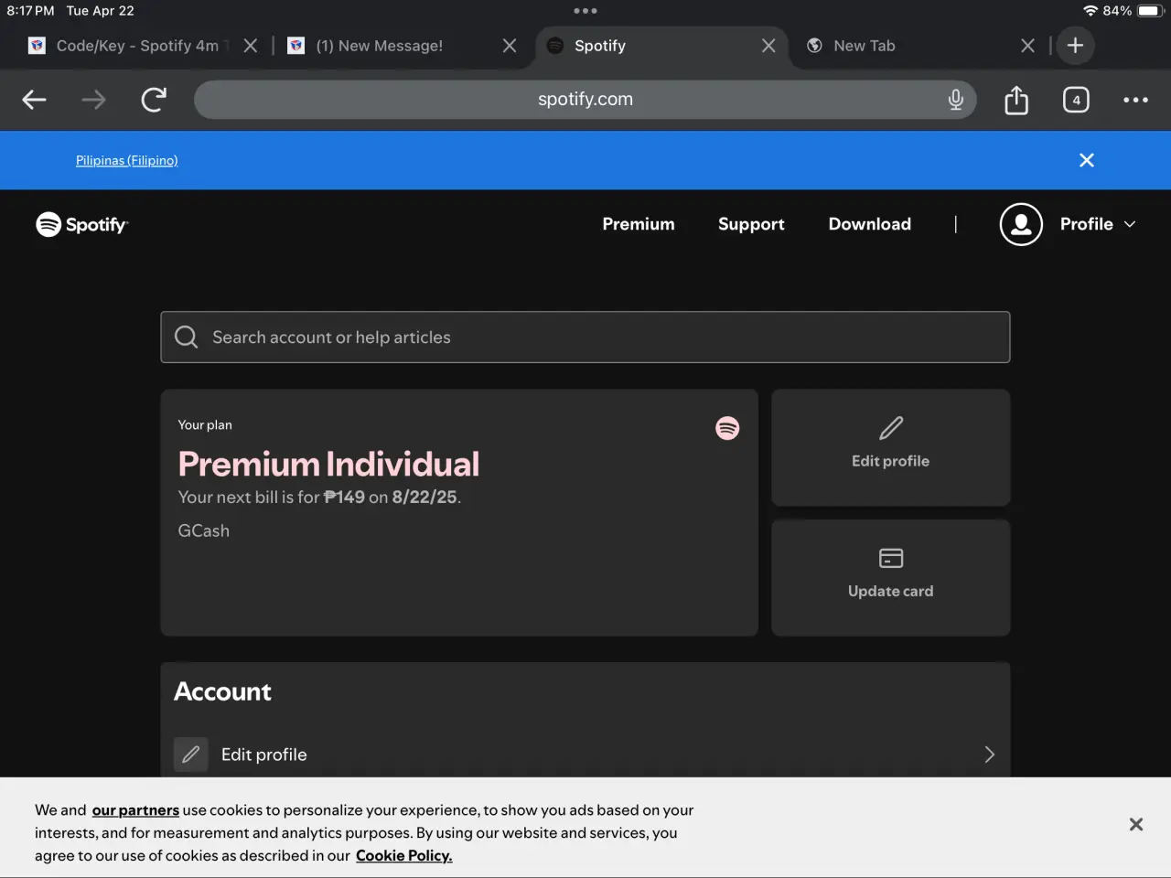The height and width of the screenshot is (878, 1171).
Task: Reload the spotify.com page
Action: [x=154, y=100]
